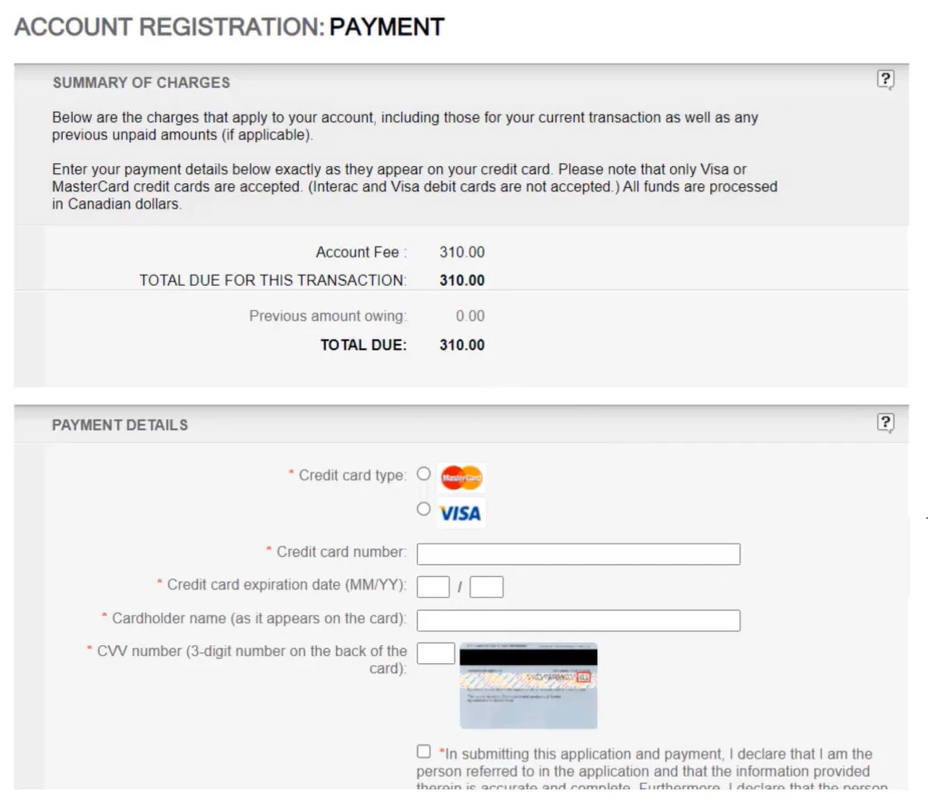Focus the Cardholder name input field

(x=578, y=621)
